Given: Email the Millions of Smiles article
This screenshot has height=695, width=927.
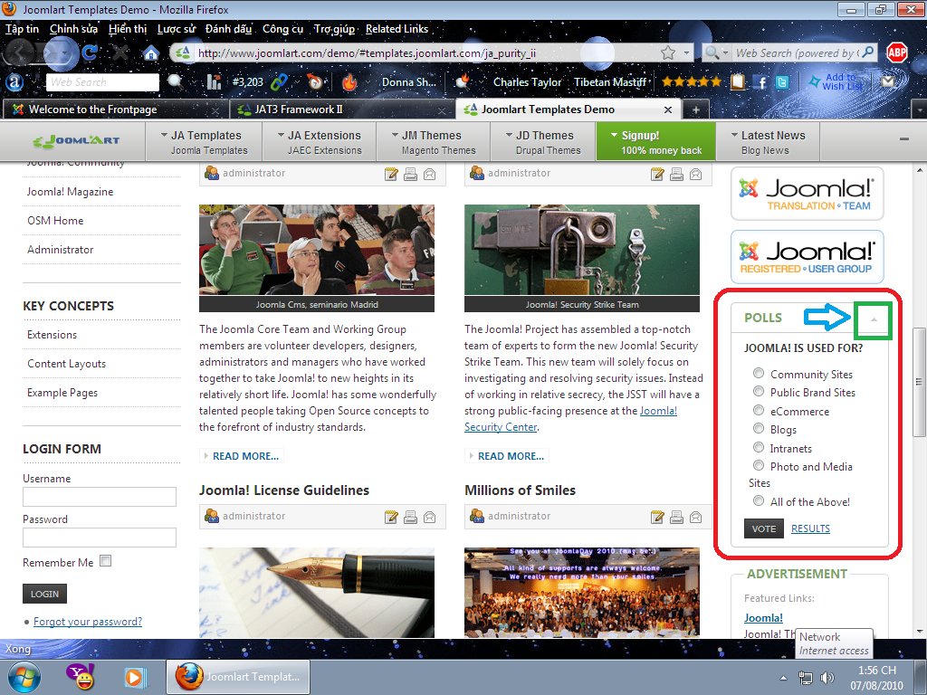Looking at the screenshot, I should point(696,517).
